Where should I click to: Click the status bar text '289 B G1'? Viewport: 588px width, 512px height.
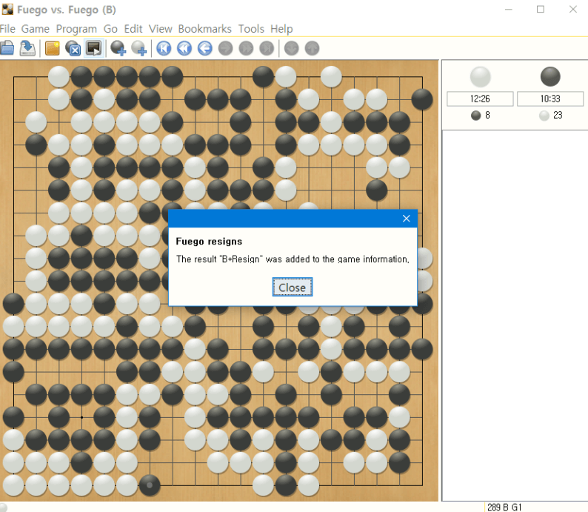(x=504, y=507)
